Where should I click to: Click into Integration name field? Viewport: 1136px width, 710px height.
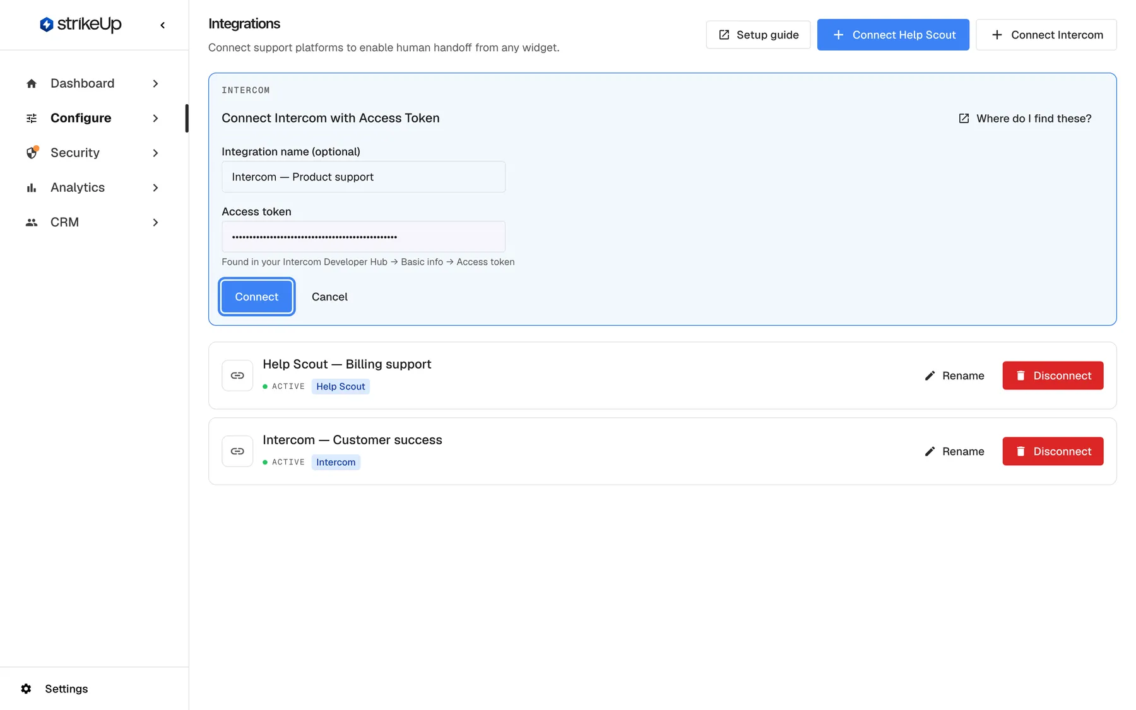(364, 177)
